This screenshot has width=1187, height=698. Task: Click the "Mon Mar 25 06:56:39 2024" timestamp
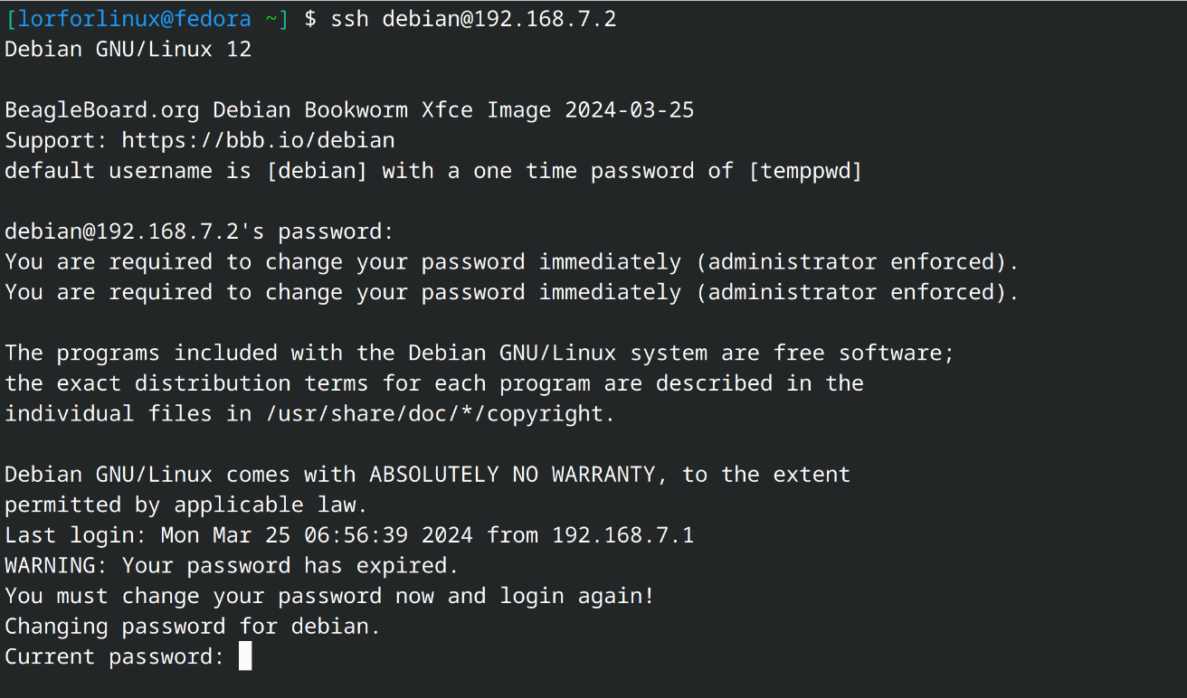pos(317,535)
